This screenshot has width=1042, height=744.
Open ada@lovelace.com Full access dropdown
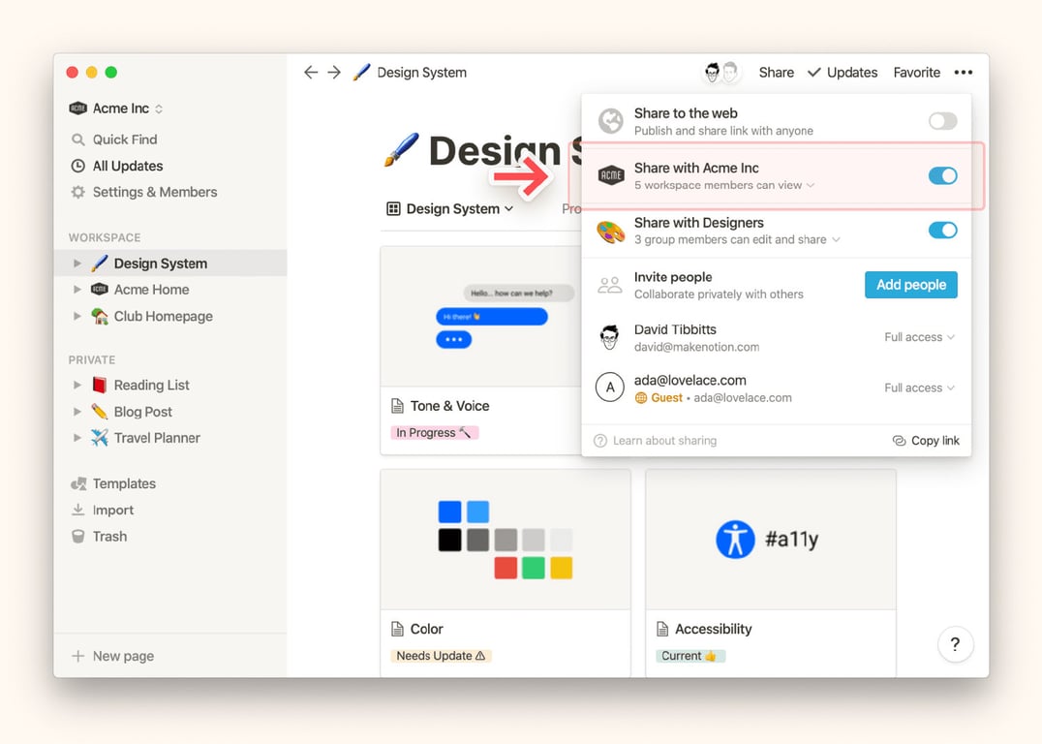919,387
